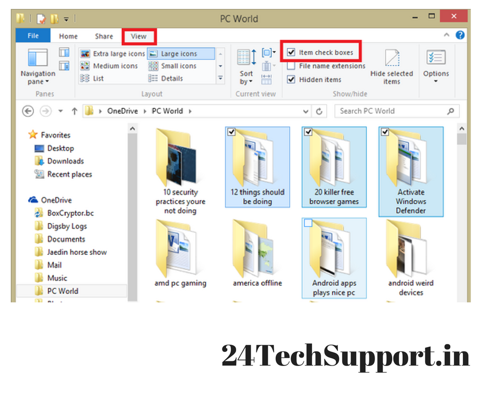
Task: Select the android weird devices folder
Action: (x=411, y=258)
